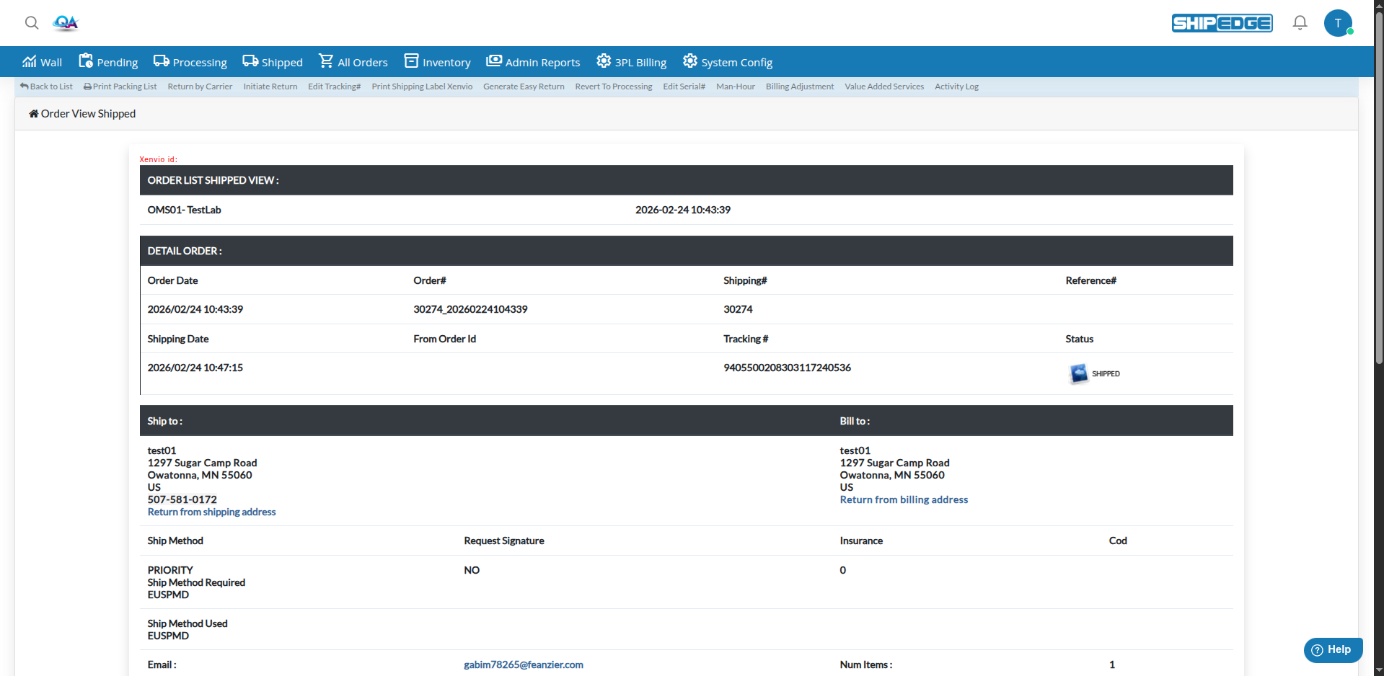This screenshot has height=676, width=1384.
Task: Click the search magnifier icon
Action: 32,23
